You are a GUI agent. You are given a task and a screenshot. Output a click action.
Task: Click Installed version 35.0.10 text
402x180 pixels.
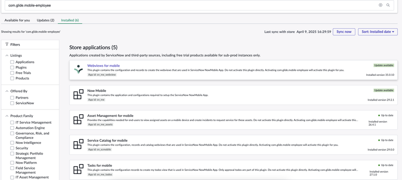380,75
